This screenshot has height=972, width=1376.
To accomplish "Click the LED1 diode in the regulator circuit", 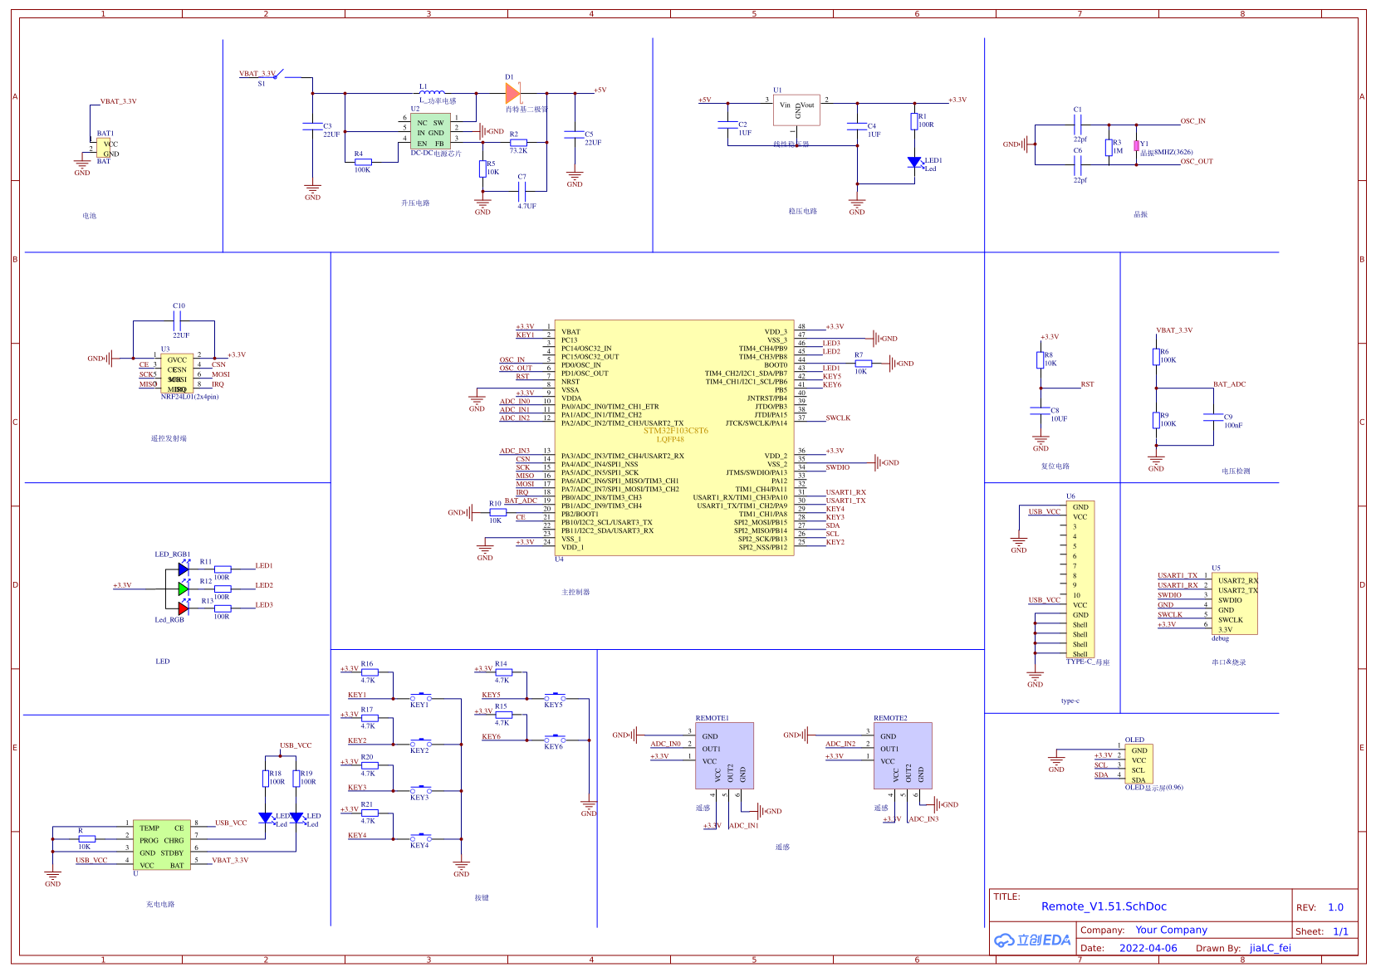I will click(x=914, y=162).
